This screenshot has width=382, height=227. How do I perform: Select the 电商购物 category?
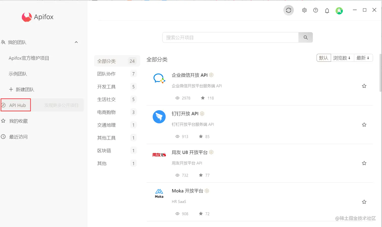(x=106, y=112)
